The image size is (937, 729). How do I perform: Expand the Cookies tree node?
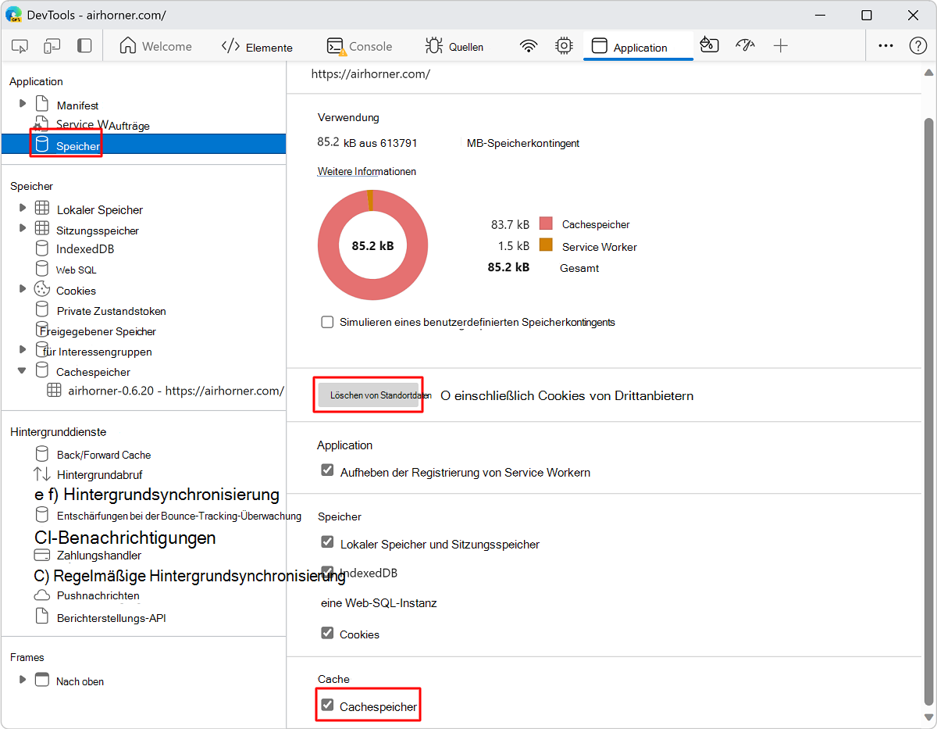coord(23,289)
